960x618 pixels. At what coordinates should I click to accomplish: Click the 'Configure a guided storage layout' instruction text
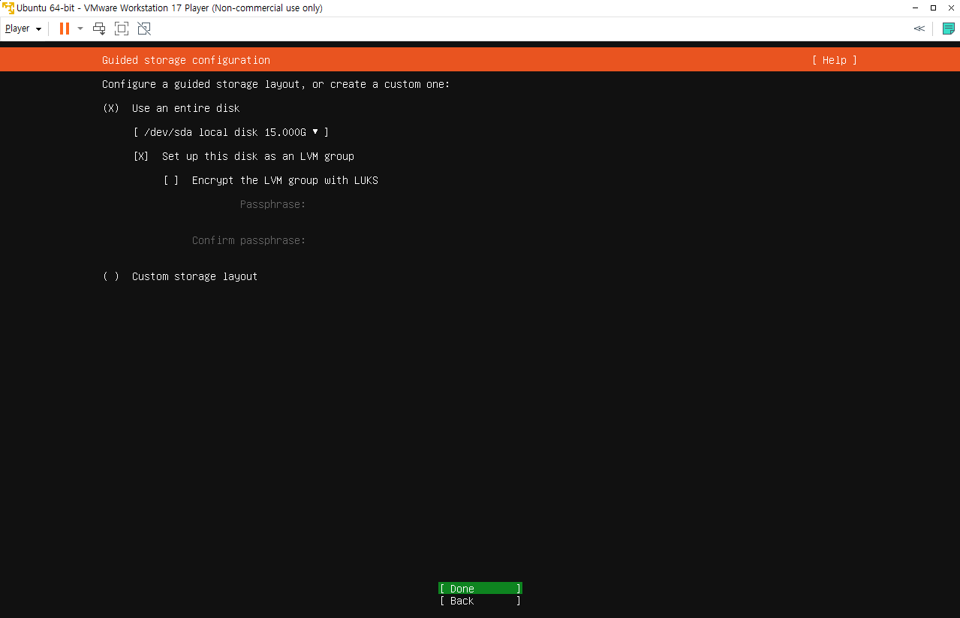[x=276, y=84]
